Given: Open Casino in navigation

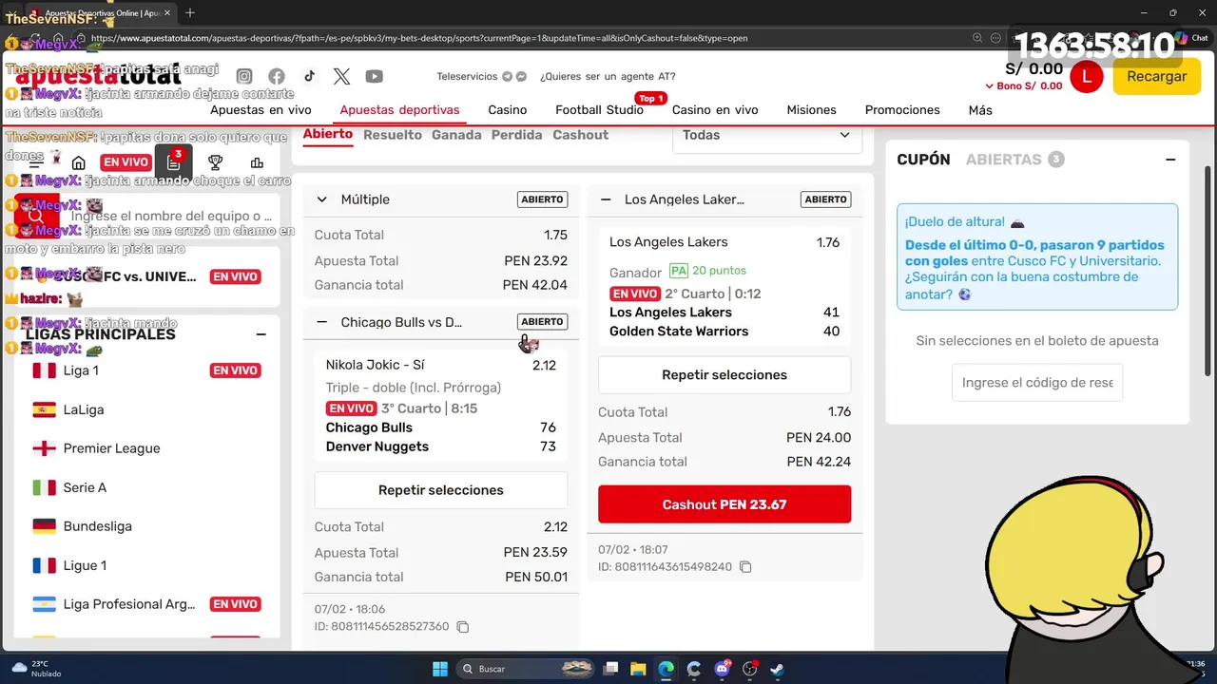Looking at the screenshot, I should click(x=508, y=110).
